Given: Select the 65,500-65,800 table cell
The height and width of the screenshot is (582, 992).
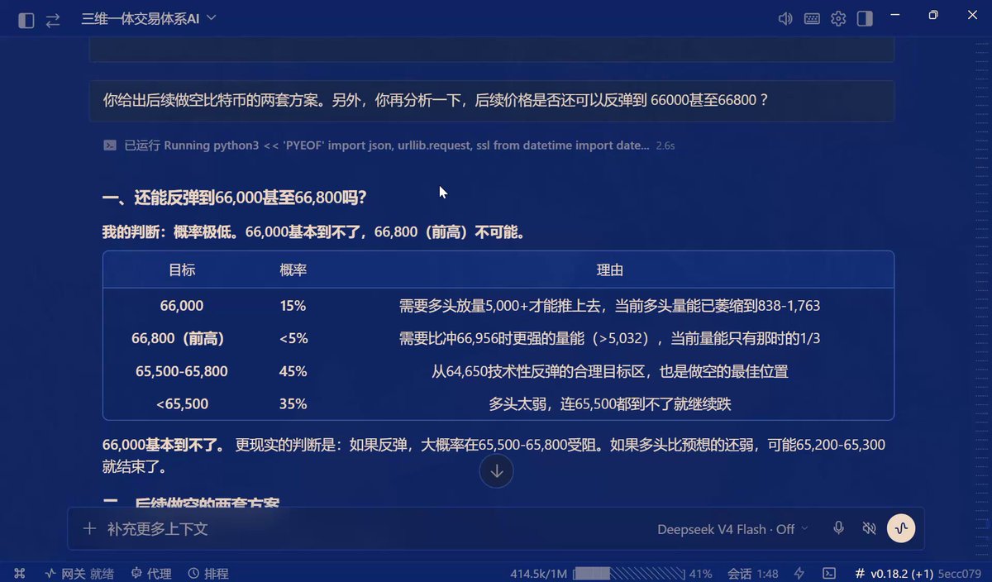Looking at the screenshot, I should [182, 371].
